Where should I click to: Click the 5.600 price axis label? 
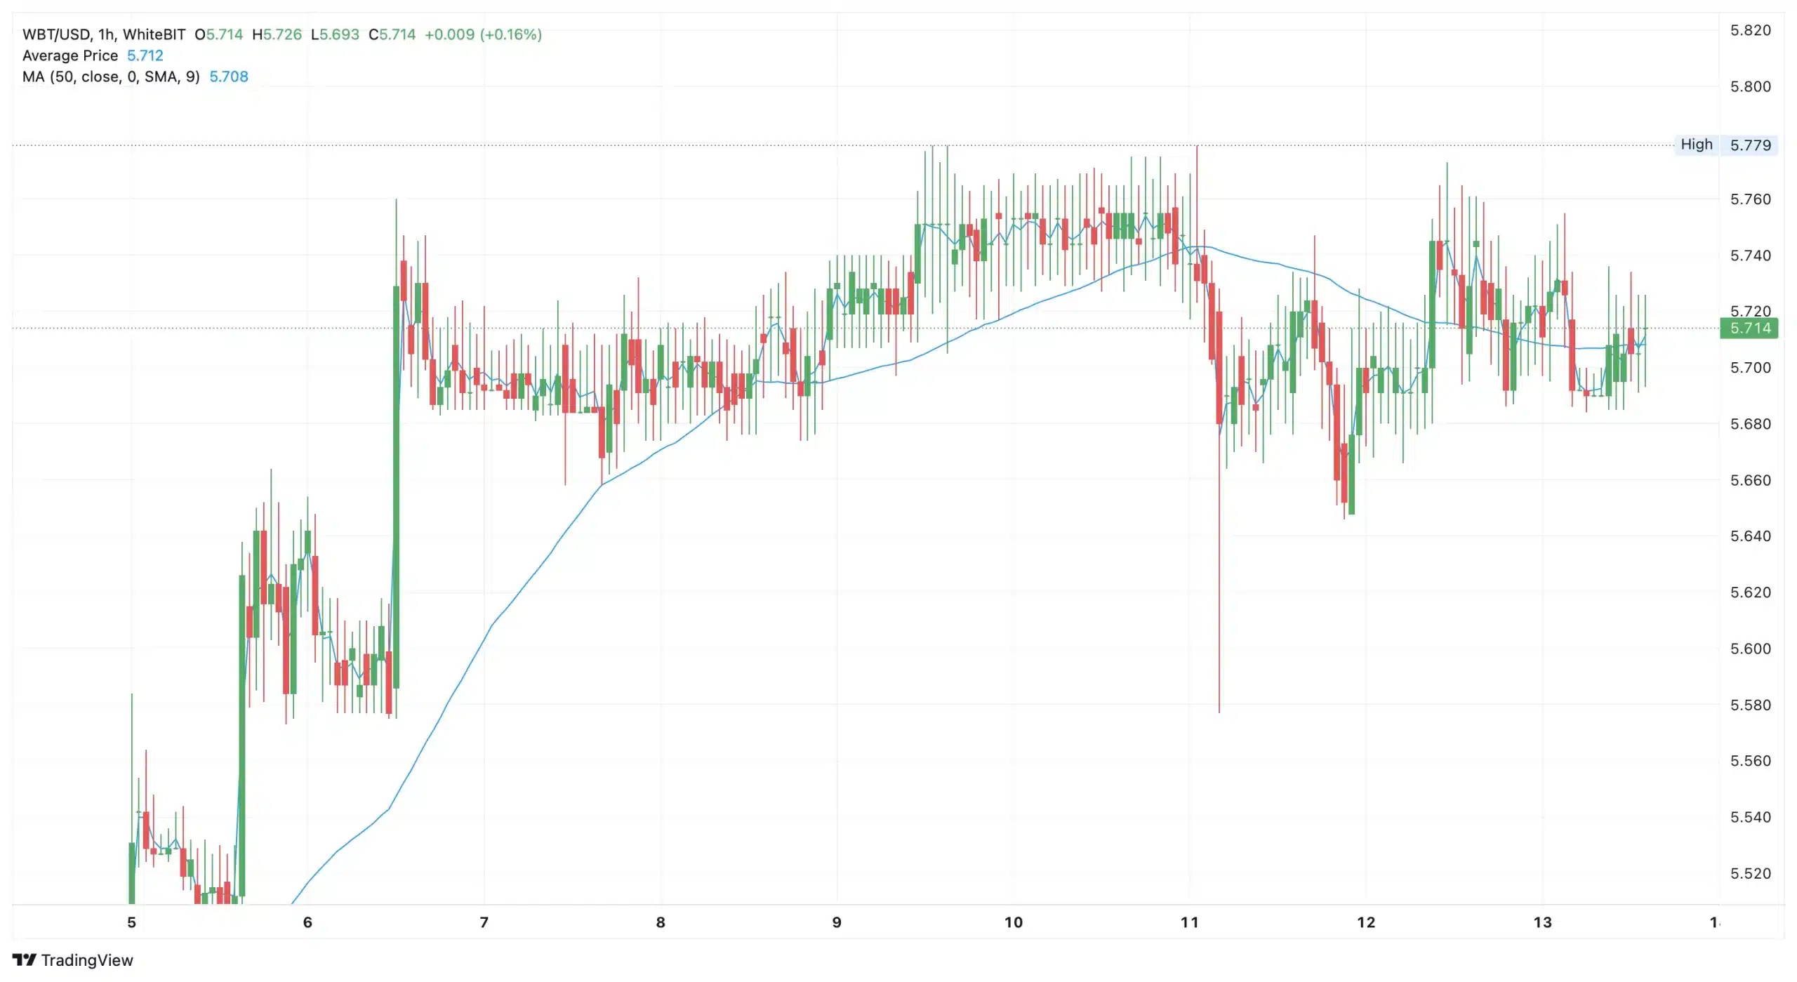point(1751,649)
